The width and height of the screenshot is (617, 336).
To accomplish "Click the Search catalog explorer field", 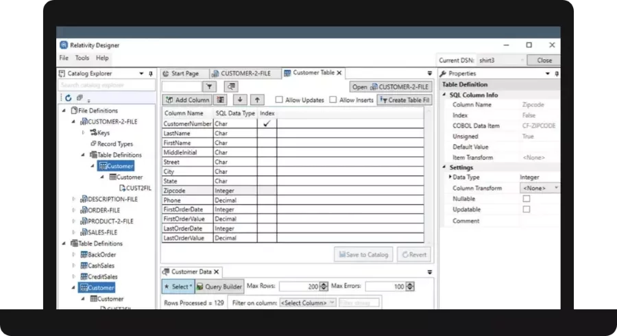I will (106, 85).
